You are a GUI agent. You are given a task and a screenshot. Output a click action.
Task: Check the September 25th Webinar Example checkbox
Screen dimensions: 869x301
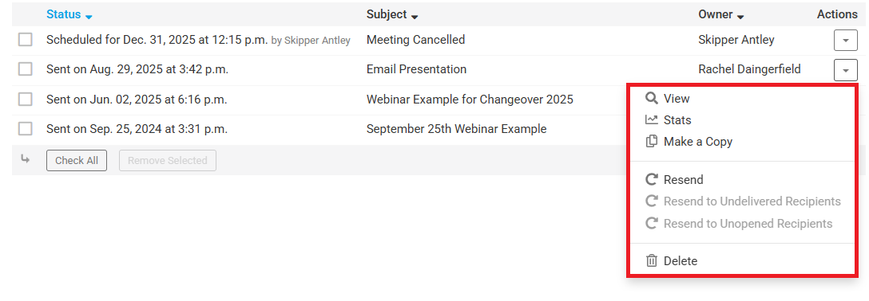pyautogui.click(x=25, y=129)
